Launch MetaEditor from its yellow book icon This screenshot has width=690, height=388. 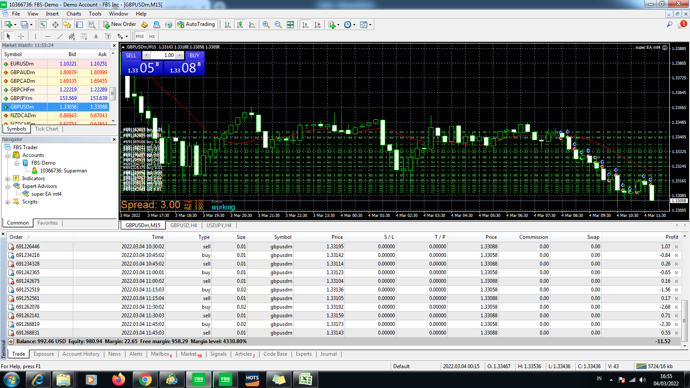145,25
